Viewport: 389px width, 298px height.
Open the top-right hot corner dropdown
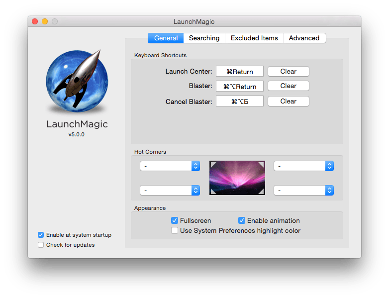click(303, 166)
